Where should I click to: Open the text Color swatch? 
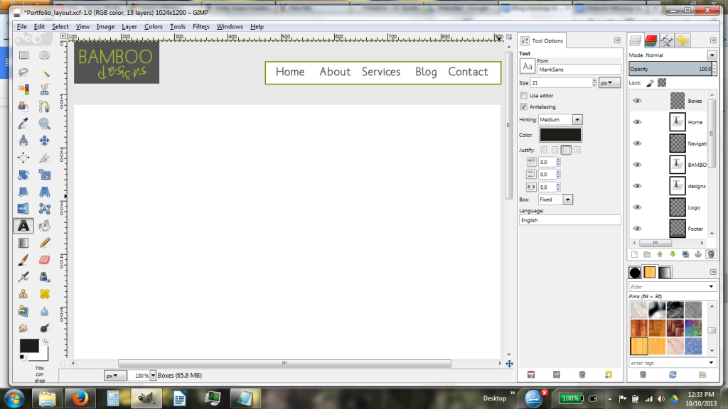560,135
